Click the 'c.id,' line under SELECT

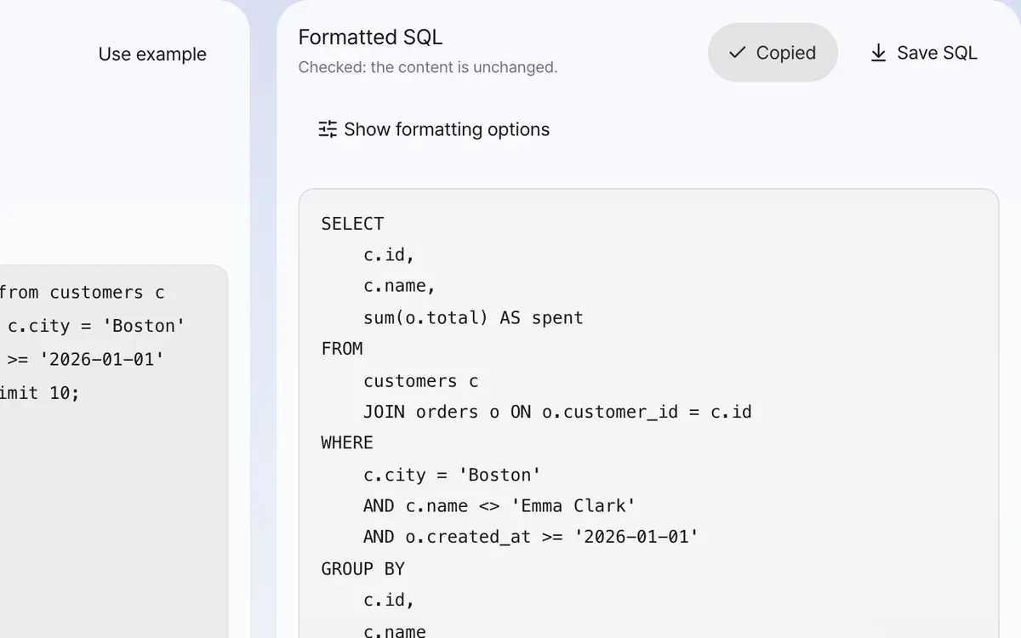[x=389, y=255]
